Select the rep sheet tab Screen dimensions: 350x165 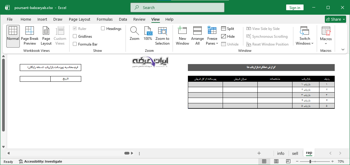(309, 153)
